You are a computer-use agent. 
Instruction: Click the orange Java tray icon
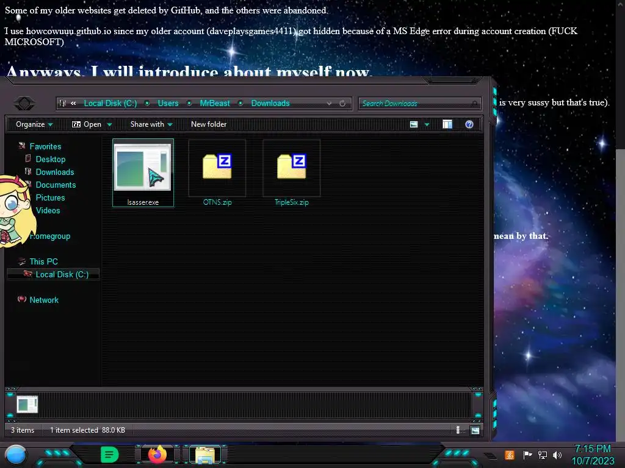[x=510, y=455]
